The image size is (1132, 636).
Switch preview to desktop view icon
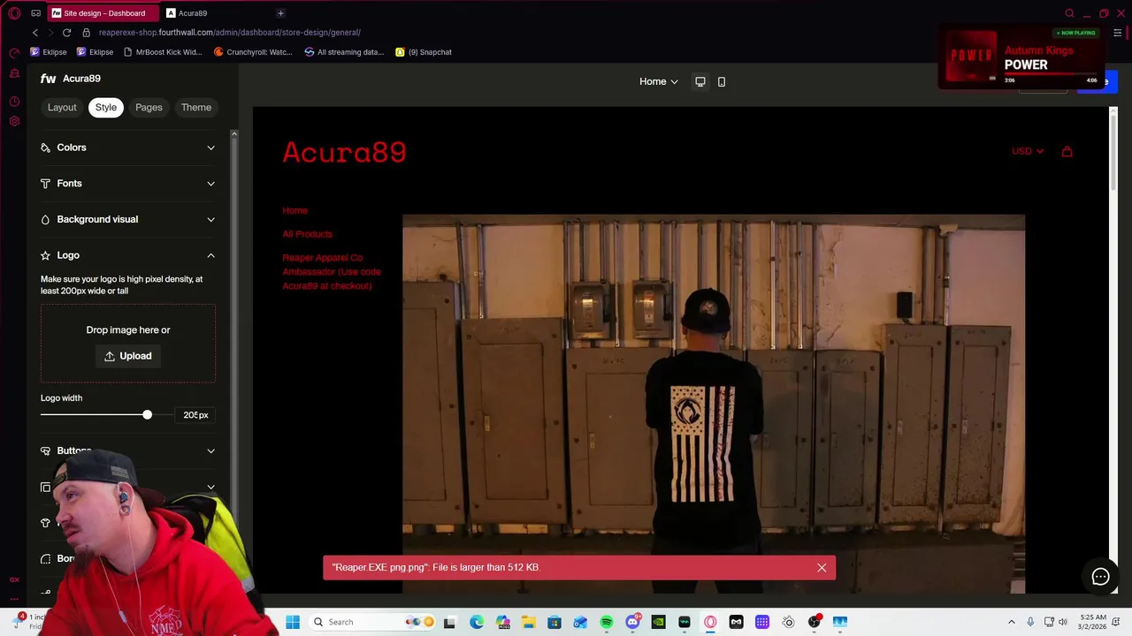700,81
